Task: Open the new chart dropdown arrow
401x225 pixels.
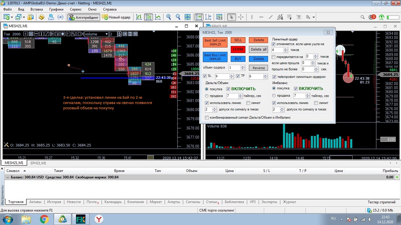Action: pyautogui.click(x=12, y=17)
